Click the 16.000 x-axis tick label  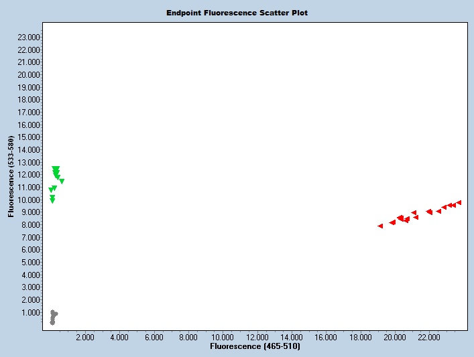click(326, 338)
